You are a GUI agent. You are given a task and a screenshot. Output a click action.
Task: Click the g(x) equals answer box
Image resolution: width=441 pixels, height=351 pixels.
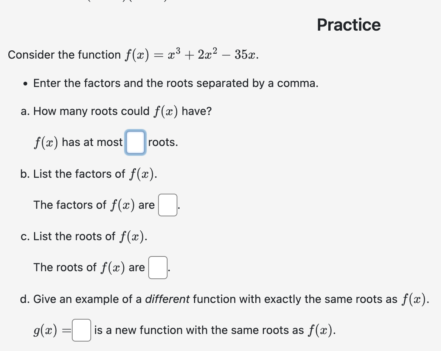pyautogui.click(x=82, y=330)
